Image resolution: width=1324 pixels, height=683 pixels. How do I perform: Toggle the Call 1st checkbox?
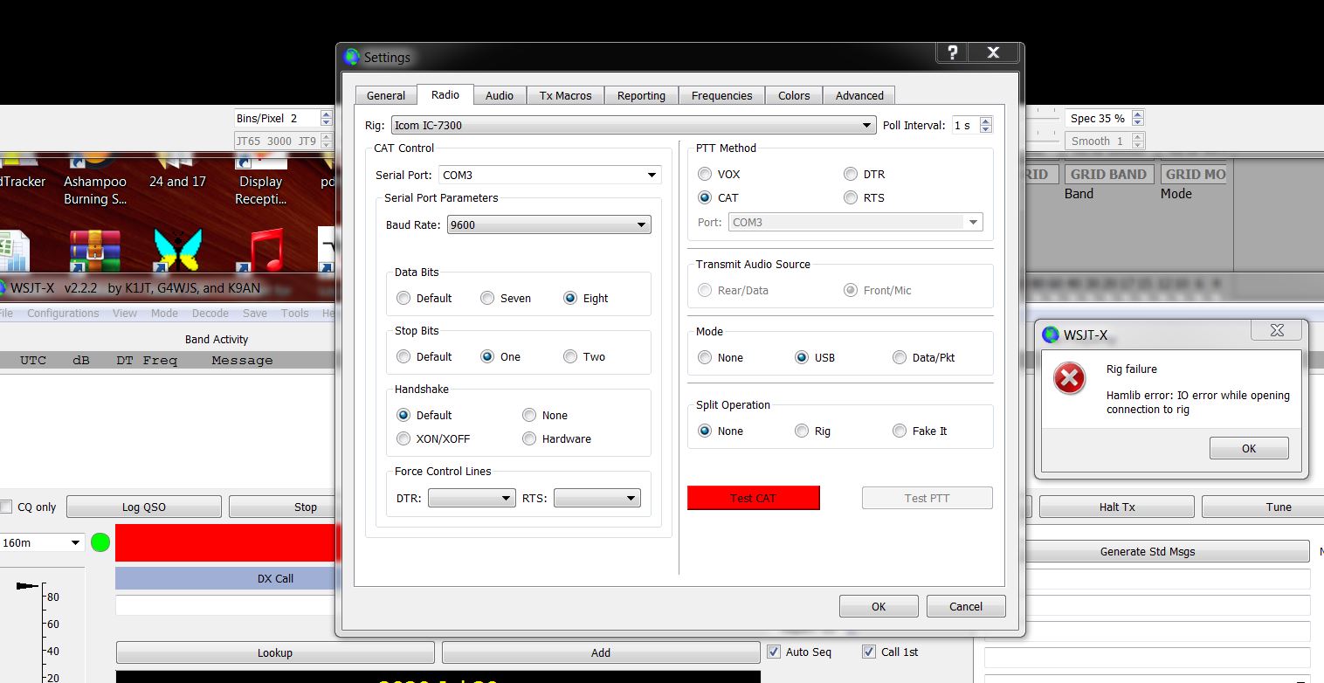tap(869, 652)
